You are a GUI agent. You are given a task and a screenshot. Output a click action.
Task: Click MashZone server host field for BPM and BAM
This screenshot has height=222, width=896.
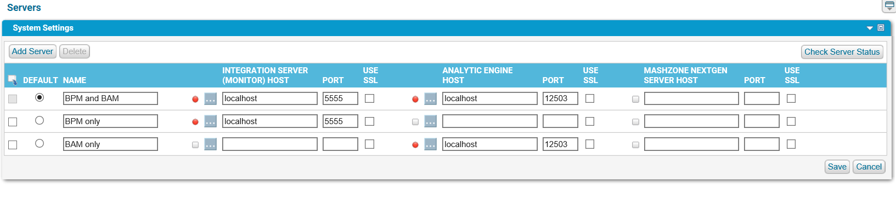tap(691, 98)
